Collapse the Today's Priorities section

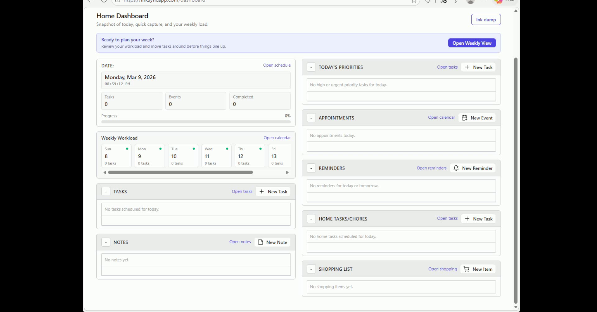point(311,67)
